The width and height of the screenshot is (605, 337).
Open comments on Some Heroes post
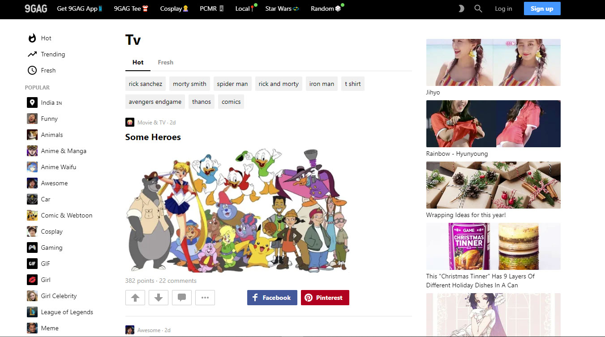182,298
